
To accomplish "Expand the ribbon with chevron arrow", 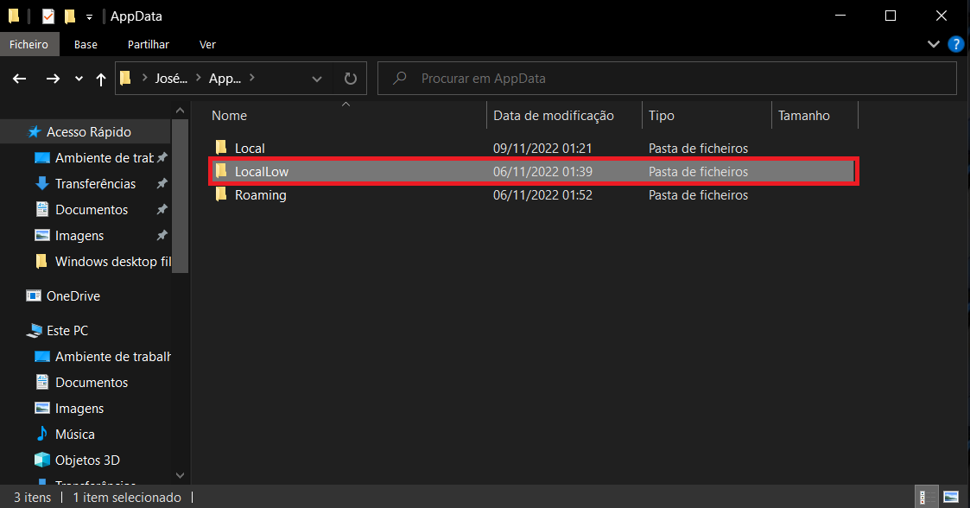I will [x=934, y=44].
